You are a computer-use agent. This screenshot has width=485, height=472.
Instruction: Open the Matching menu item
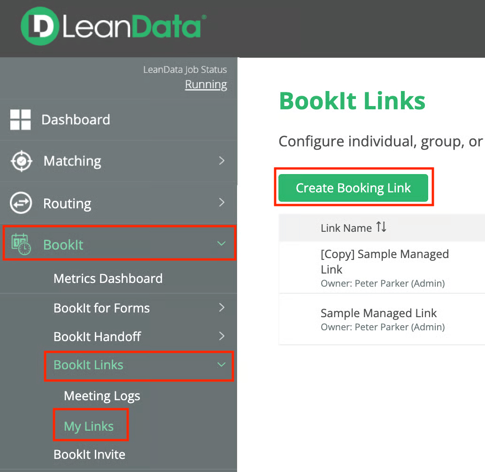[72, 161]
